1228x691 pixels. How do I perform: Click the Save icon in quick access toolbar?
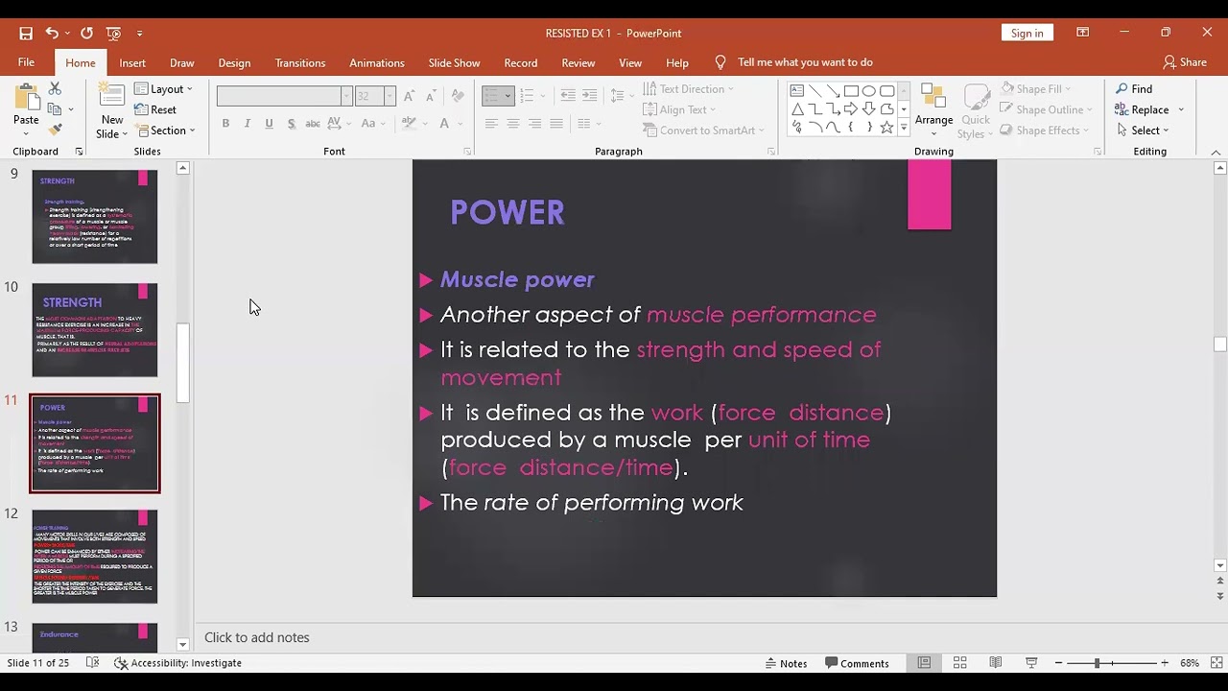point(26,33)
